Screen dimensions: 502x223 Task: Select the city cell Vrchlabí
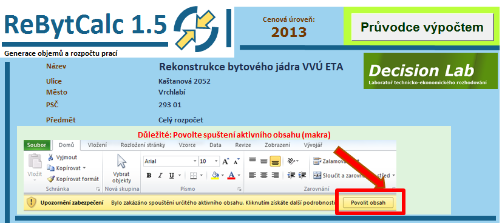(172, 92)
